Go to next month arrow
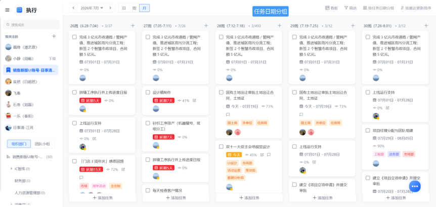 pos(110,8)
